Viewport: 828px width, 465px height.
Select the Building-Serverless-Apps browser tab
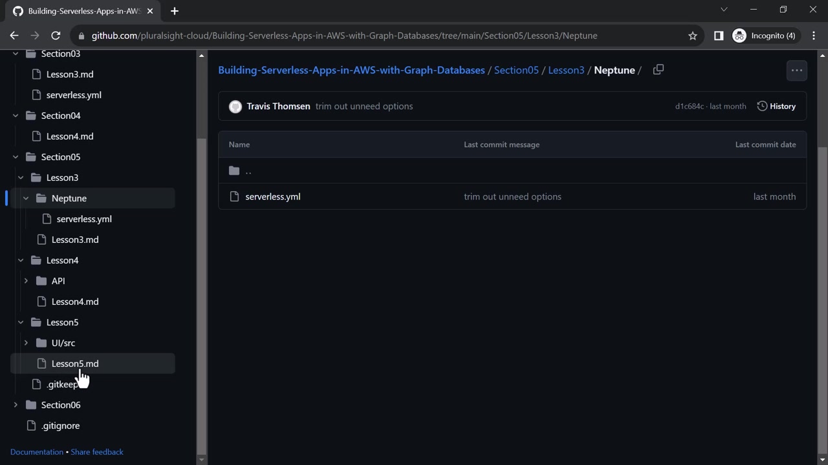coord(84,11)
